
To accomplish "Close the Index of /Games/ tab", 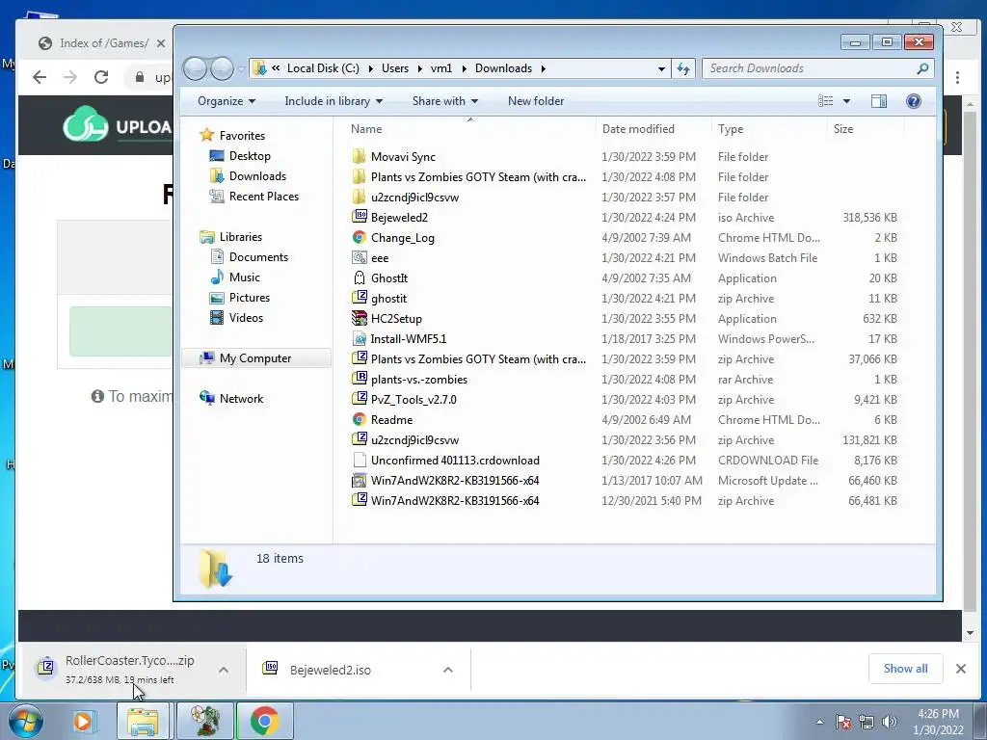I will [x=161, y=43].
